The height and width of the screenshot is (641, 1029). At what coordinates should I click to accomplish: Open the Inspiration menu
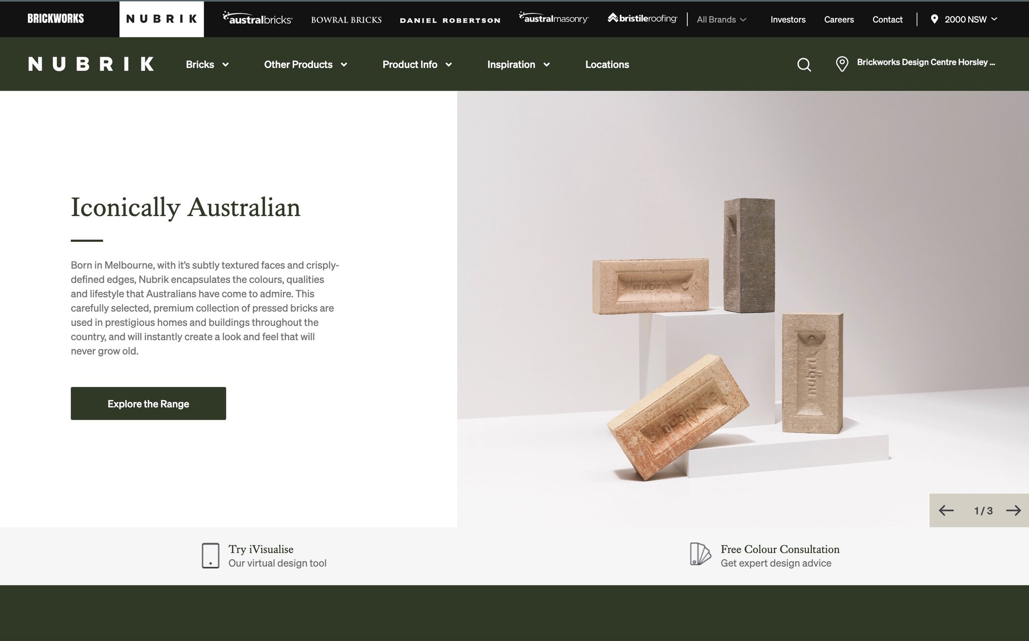pyautogui.click(x=519, y=64)
